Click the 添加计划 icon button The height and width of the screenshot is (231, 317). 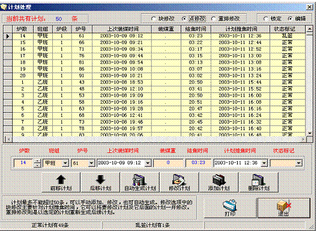(219, 182)
